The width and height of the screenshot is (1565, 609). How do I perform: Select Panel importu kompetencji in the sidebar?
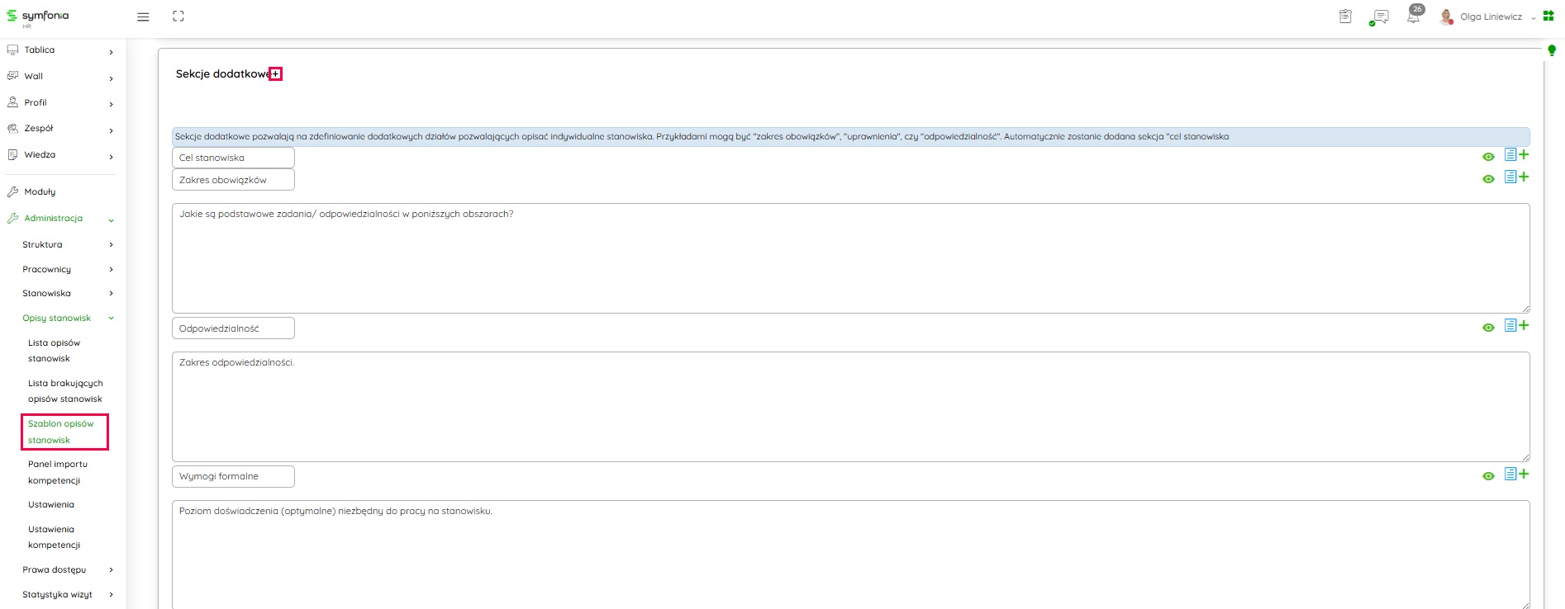58,472
